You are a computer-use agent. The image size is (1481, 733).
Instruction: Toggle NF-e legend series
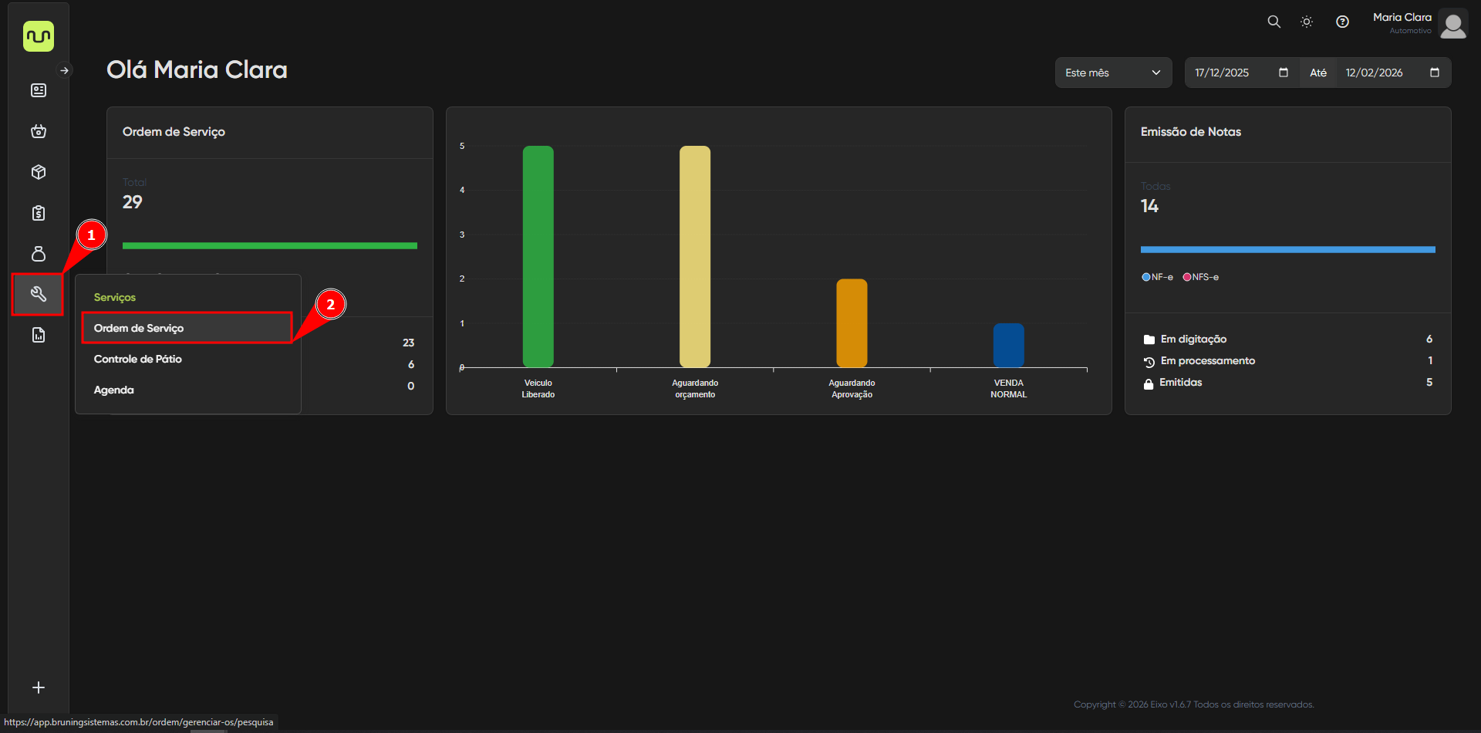pos(1157,277)
